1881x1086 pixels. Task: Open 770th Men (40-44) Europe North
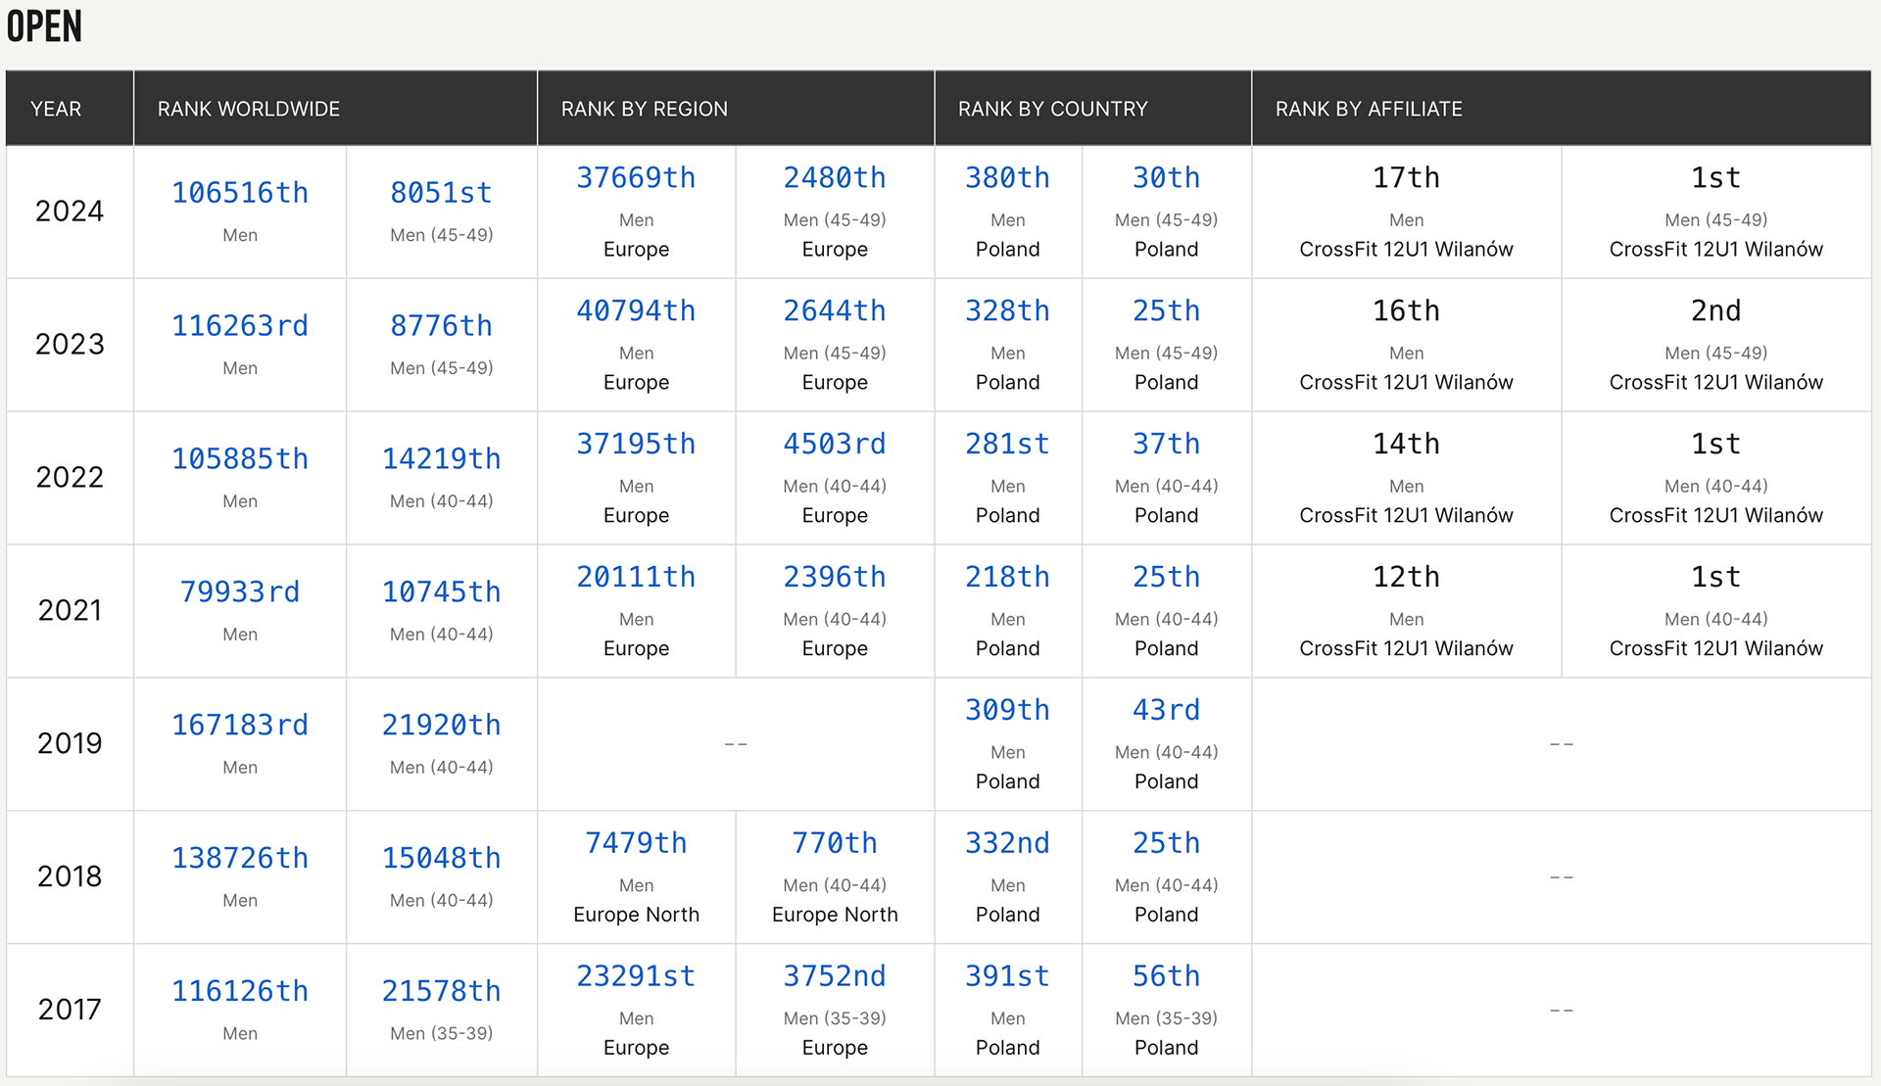click(x=834, y=844)
